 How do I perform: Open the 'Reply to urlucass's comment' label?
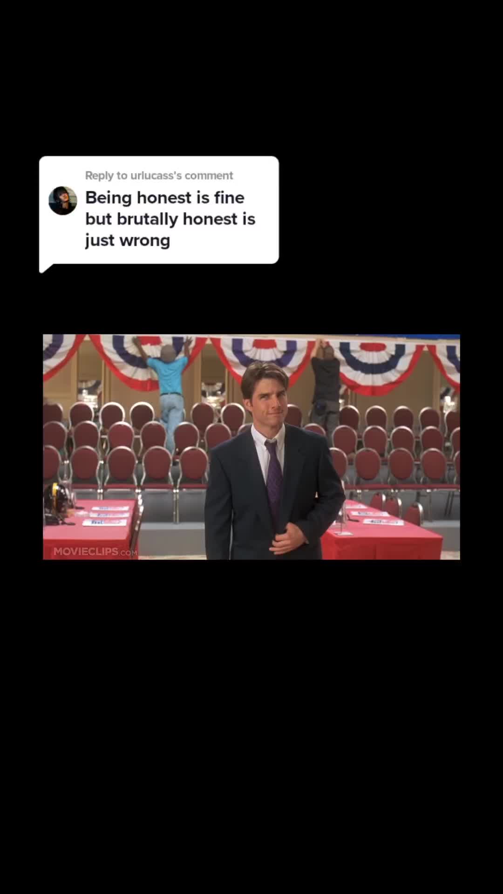pos(159,176)
